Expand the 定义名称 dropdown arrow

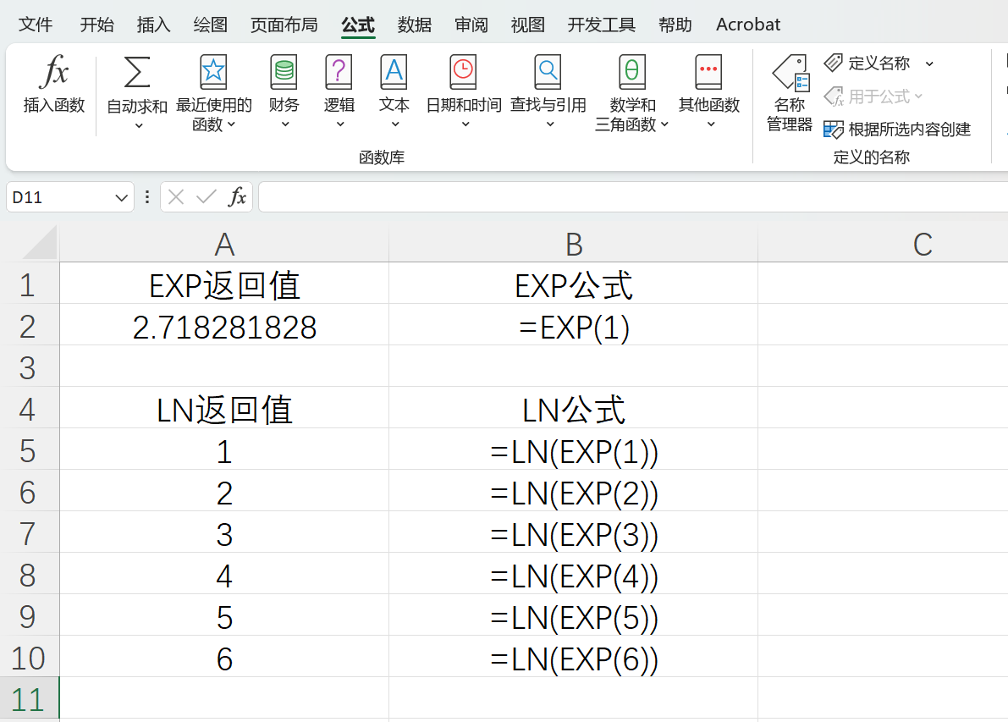point(929,63)
